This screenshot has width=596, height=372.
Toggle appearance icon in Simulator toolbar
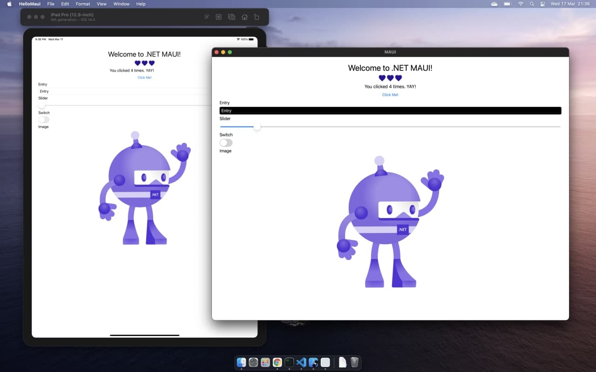[x=207, y=17]
